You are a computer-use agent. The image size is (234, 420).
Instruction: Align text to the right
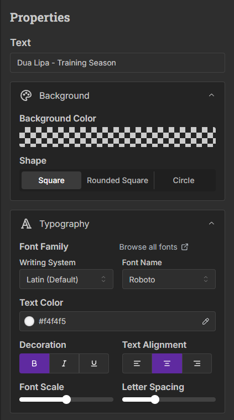tap(197, 363)
